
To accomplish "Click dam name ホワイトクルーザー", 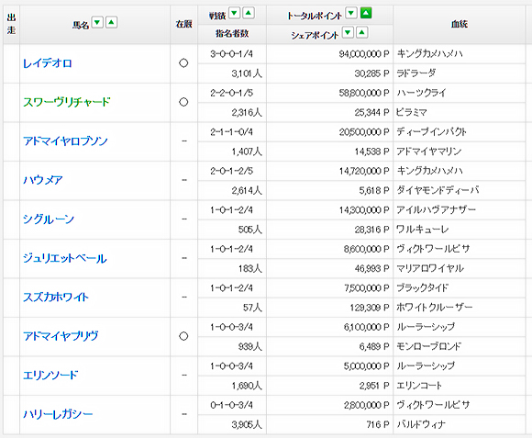I will pos(434,308).
